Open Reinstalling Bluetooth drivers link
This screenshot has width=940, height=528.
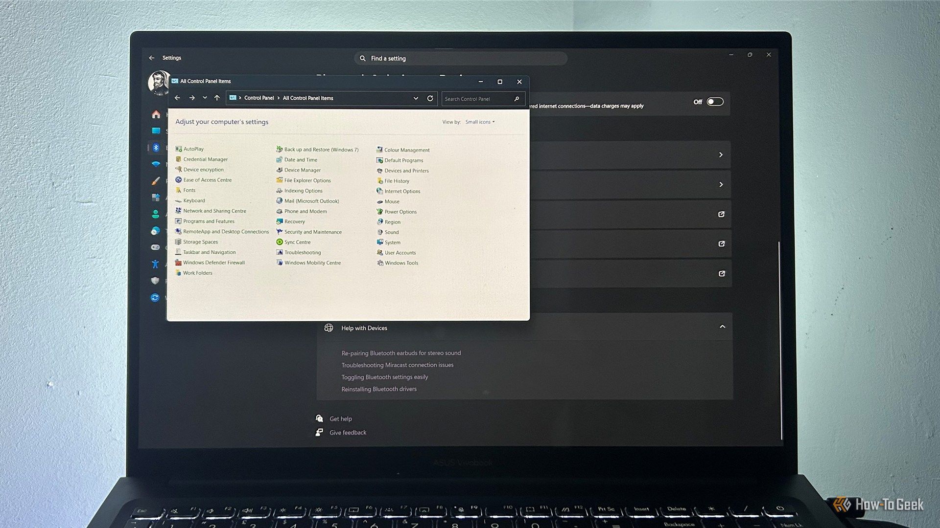click(x=379, y=389)
